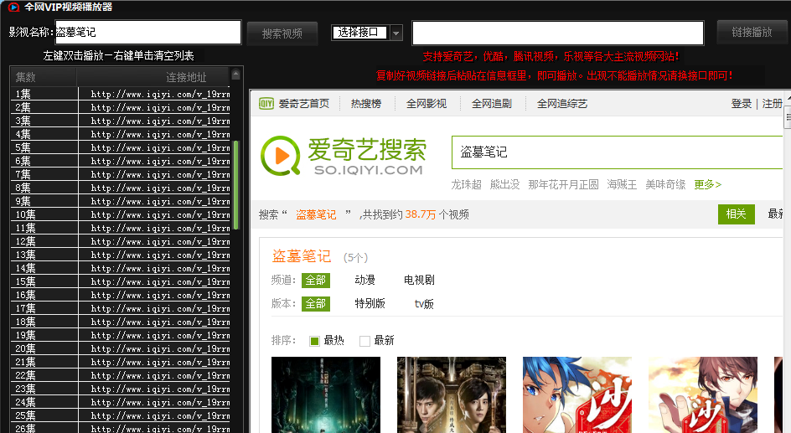Click the episode list scroll-up arrow
Viewport: 791px width, 433px height.
pyautogui.click(x=235, y=75)
